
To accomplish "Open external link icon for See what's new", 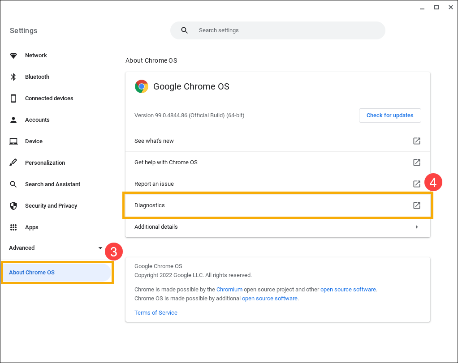I will point(416,141).
